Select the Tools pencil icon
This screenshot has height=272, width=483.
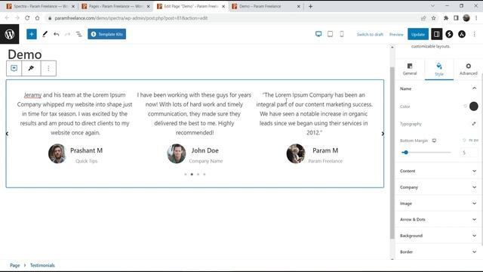[45, 34]
